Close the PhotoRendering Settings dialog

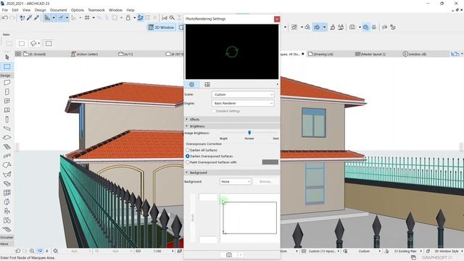point(277,20)
